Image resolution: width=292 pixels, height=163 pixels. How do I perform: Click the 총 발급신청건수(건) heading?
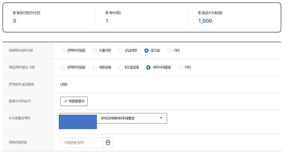point(27,13)
